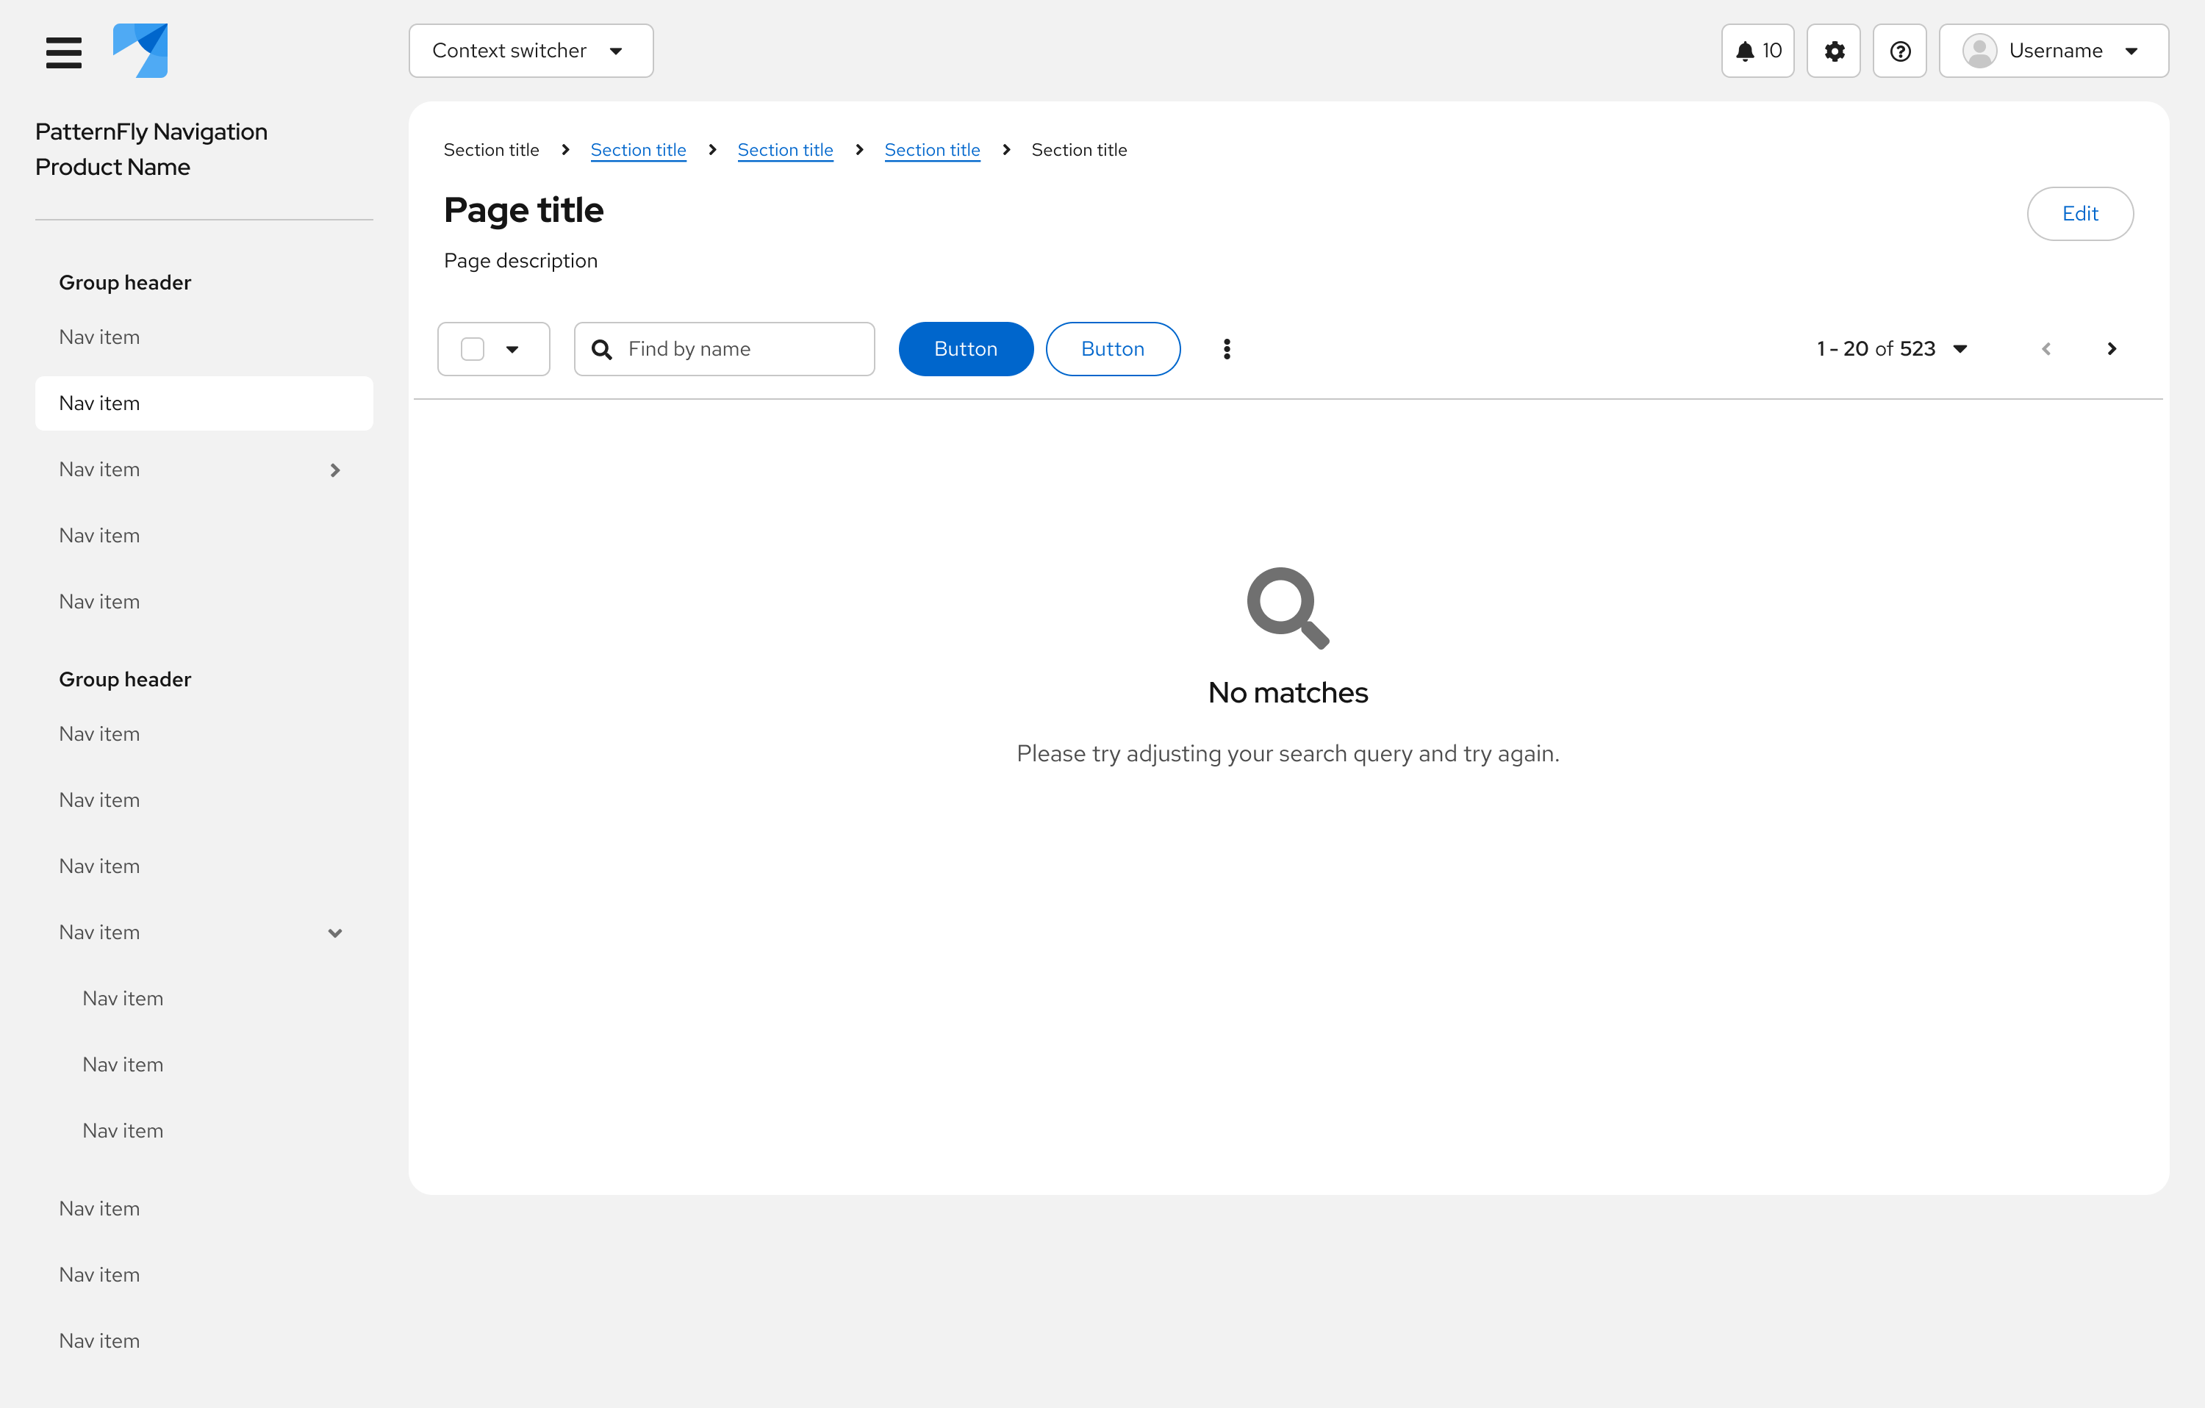Open the help question mark
2205x1408 pixels.
point(1900,51)
